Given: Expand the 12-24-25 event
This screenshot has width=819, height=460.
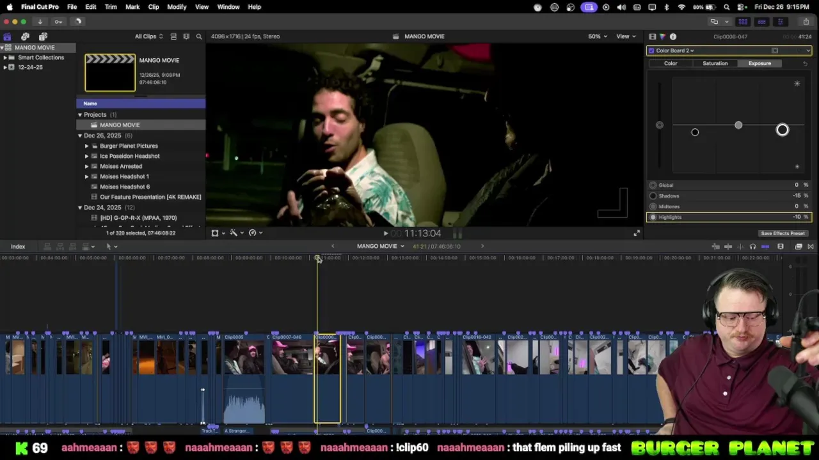Looking at the screenshot, I should coord(4,67).
